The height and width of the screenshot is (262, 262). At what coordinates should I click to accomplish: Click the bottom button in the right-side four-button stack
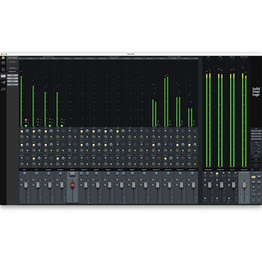(x=256, y=139)
